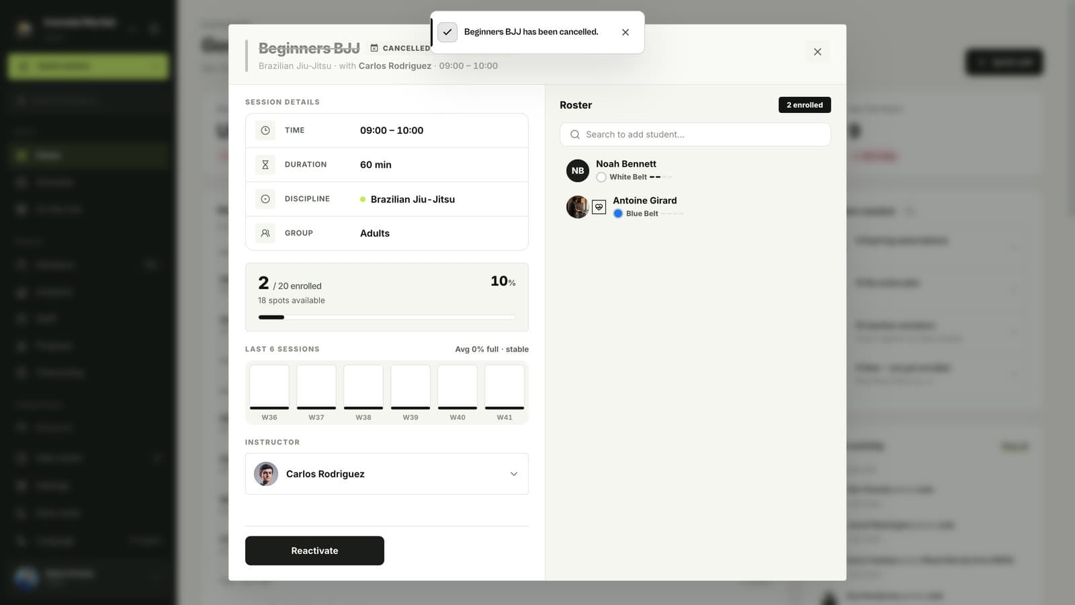1075x605 pixels.
Task: Open the Carlos Rodriguez instructor dropdown
Action: click(387, 474)
